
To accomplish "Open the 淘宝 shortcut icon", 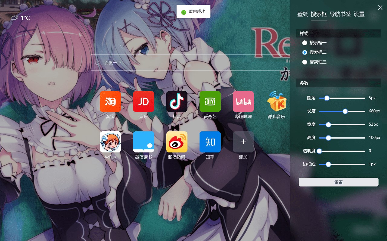I will (110, 102).
